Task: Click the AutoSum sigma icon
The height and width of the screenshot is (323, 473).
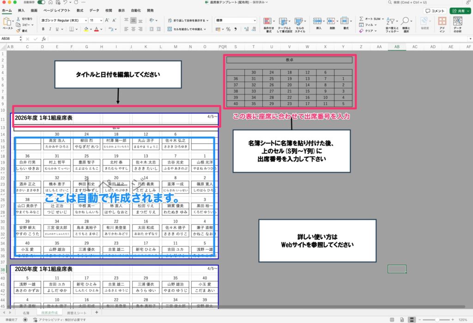Action: point(362,19)
